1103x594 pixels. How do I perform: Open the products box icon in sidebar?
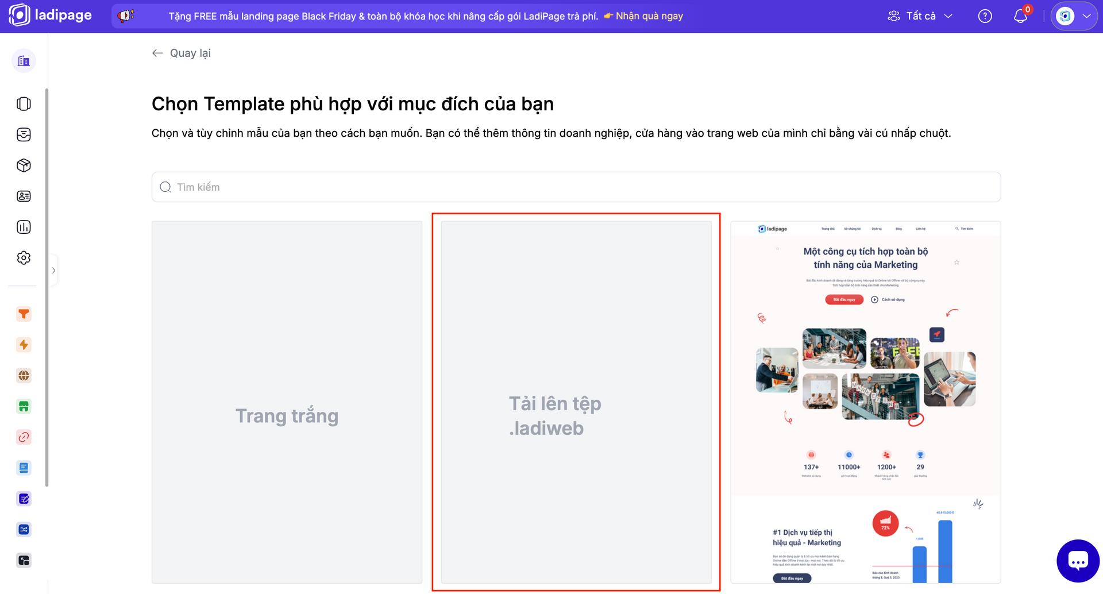(24, 165)
